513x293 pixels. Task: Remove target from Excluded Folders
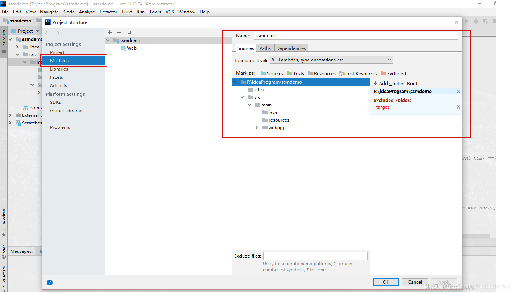(458, 107)
